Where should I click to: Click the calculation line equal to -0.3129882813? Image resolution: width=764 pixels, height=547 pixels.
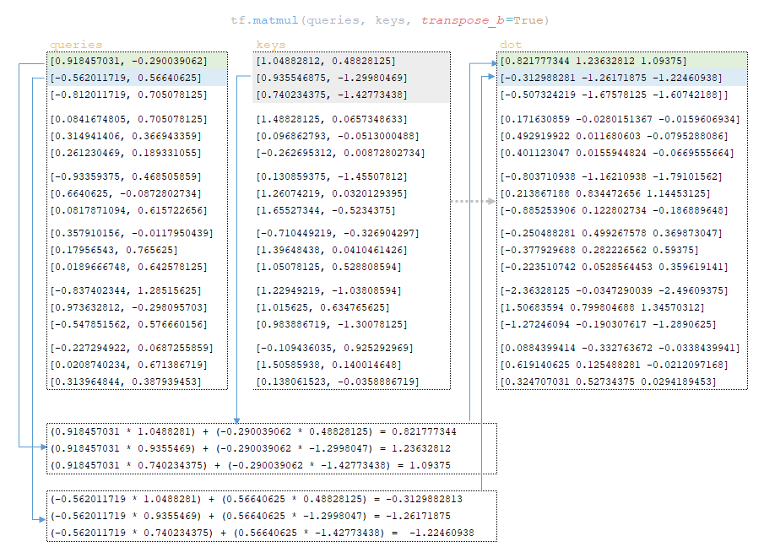coord(257,499)
